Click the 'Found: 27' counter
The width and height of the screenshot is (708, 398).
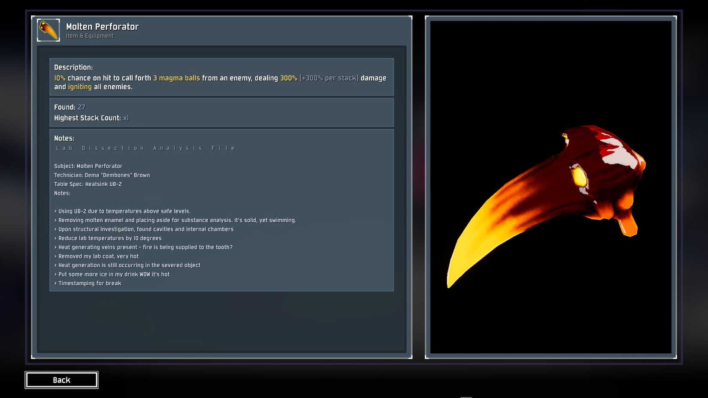click(x=69, y=107)
